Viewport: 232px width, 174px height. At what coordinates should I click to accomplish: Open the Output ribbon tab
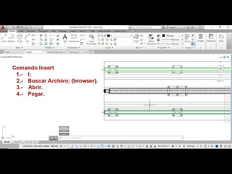point(73,31)
